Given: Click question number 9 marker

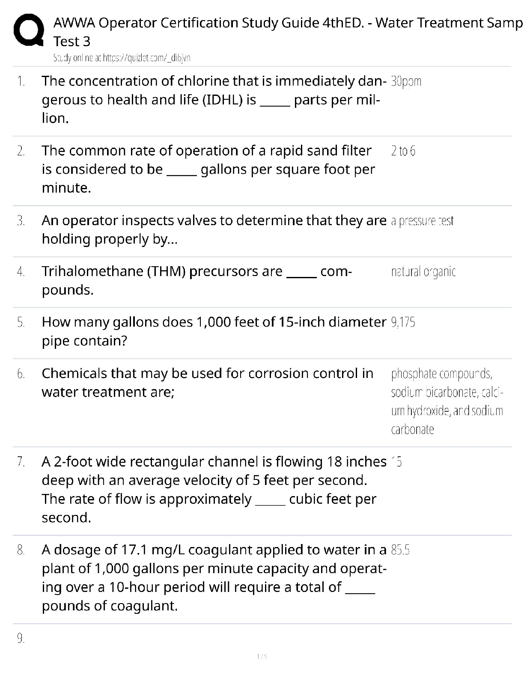Looking at the screenshot, I should (x=21, y=639).
